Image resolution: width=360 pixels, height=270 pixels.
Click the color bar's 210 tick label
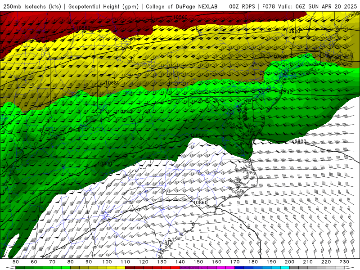pyautogui.click(x=308, y=262)
